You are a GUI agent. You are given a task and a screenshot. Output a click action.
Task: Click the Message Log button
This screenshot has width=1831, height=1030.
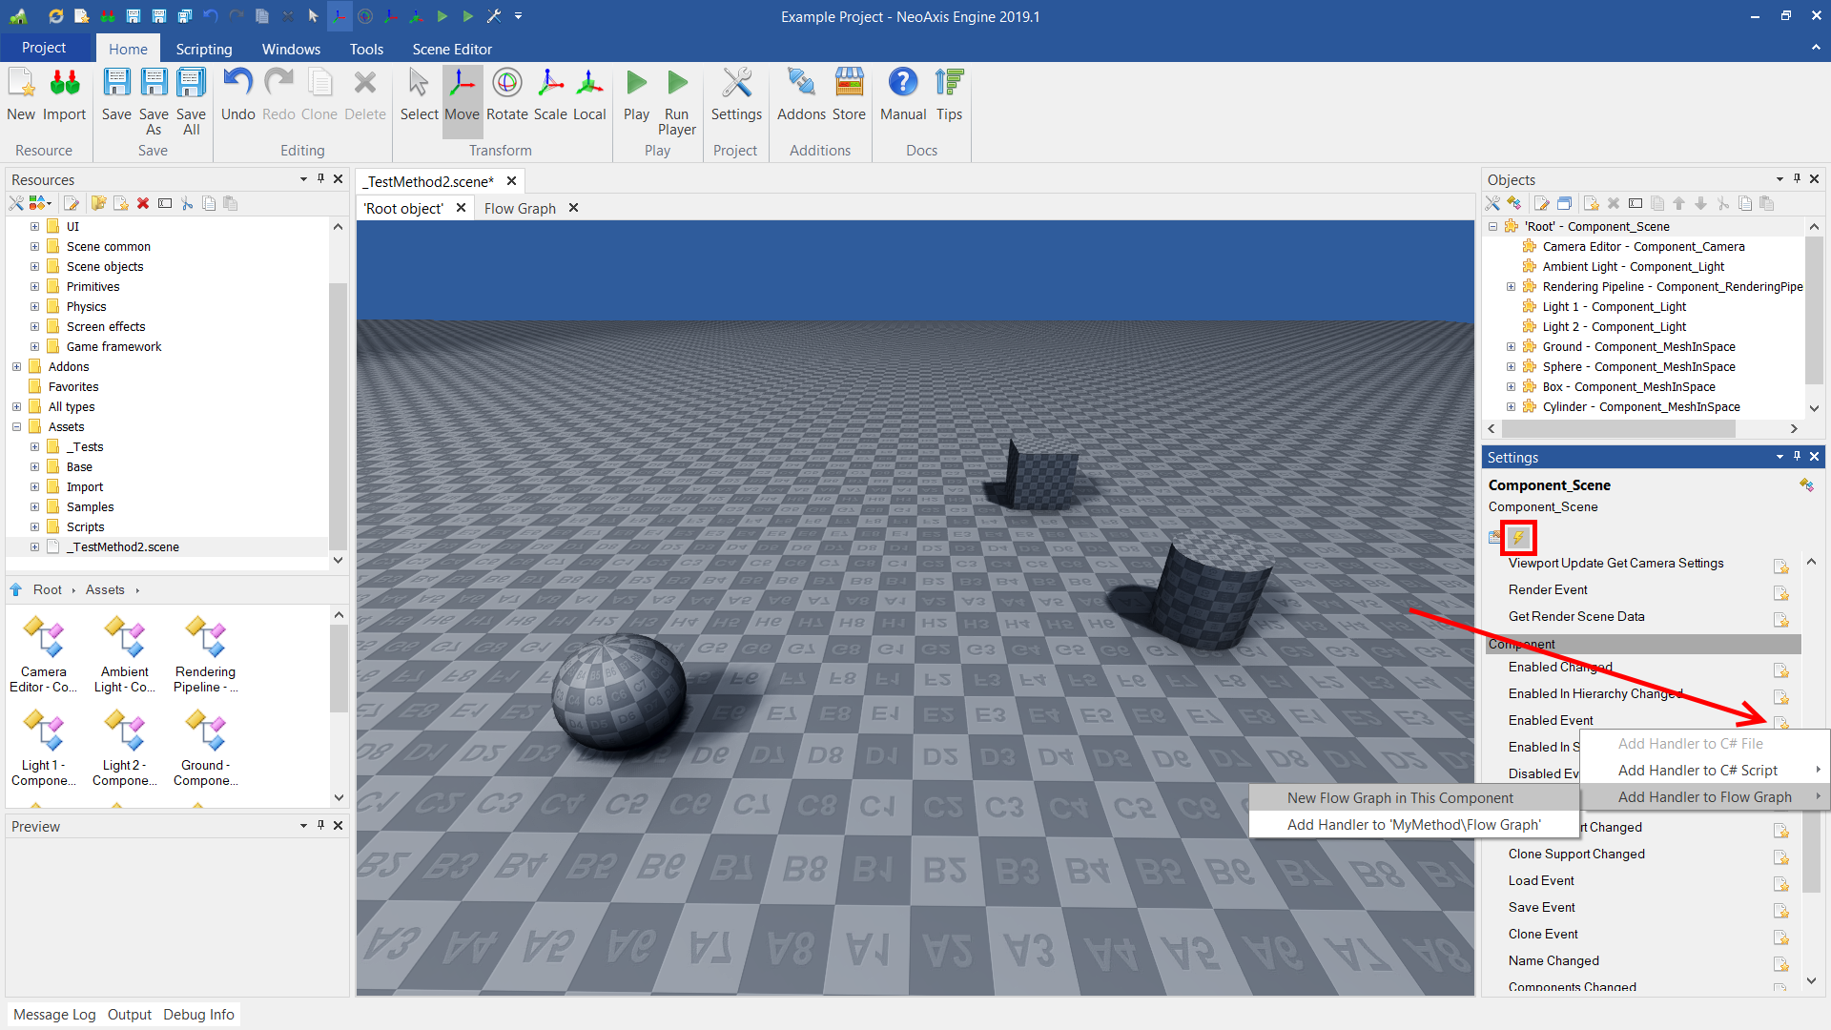click(x=54, y=1015)
